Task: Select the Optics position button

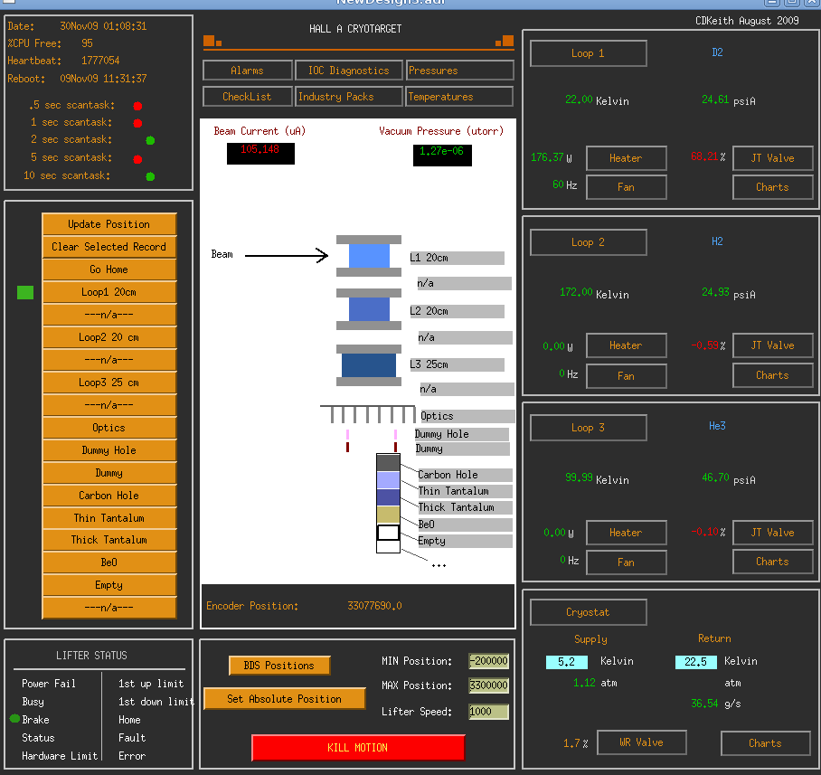Action: tap(109, 428)
